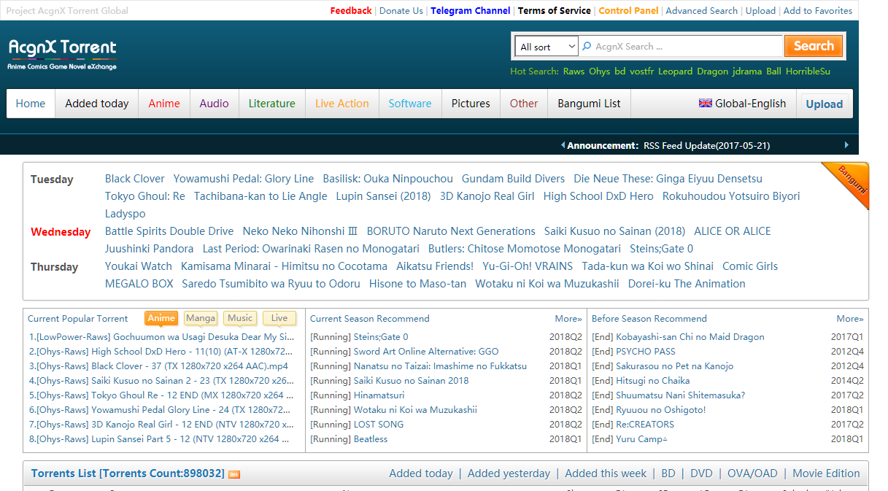This screenshot has width=888, height=491.
Task: Open the RSS Feed Update announcement
Action: pyautogui.click(x=706, y=145)
